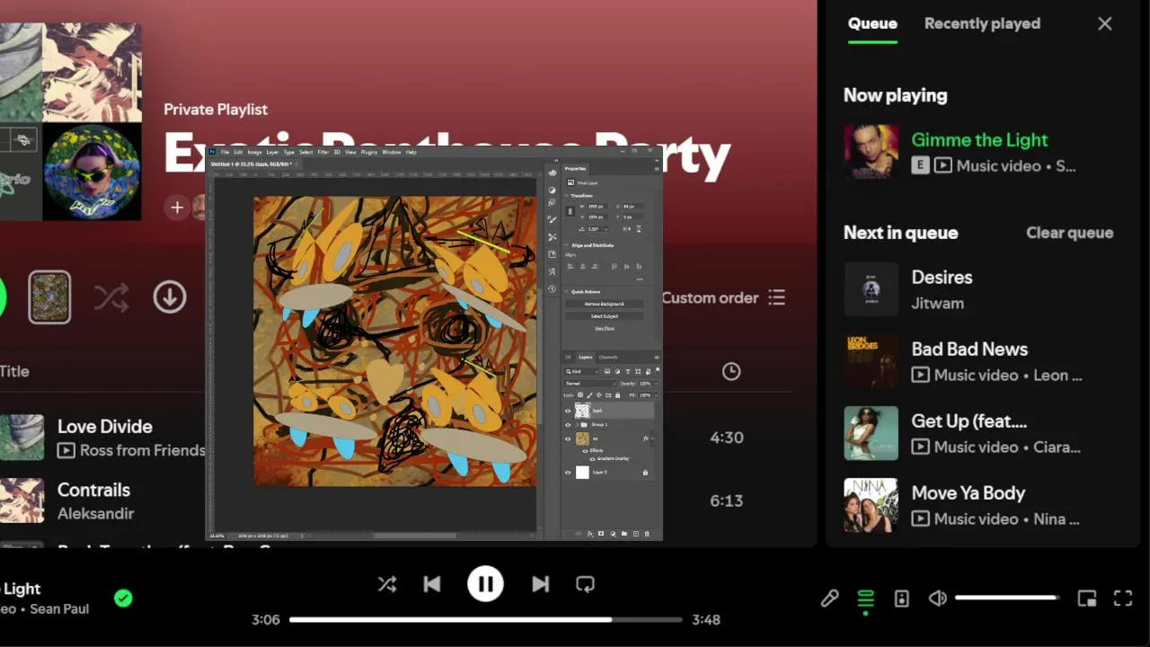The image size is (1150, 647).
Task: Hide the top layer via its eye icon
Action: [x=568, y=411]
